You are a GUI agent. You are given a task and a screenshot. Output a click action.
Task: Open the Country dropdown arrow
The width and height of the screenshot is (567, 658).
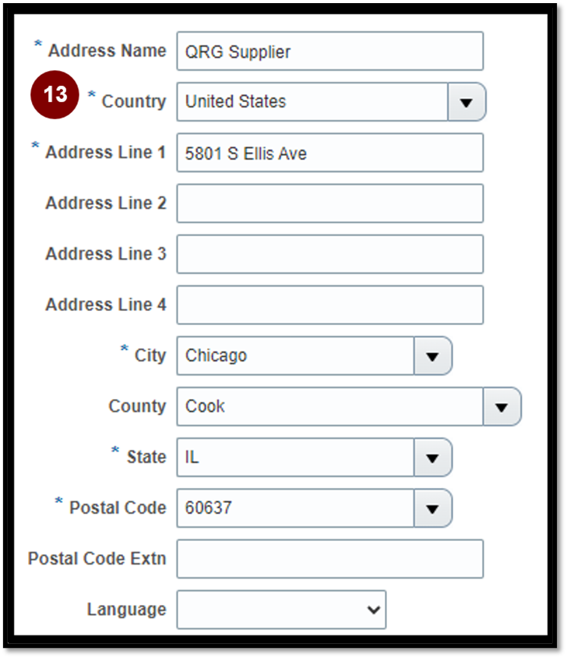click(467, 102)
